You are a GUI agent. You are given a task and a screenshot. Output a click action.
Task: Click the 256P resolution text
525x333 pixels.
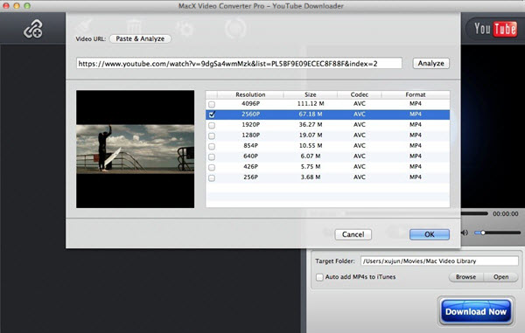251,177
